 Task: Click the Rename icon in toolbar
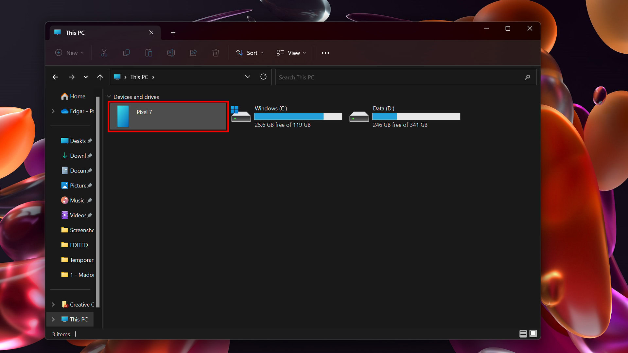pyautogui.click(x=171, y=53)
